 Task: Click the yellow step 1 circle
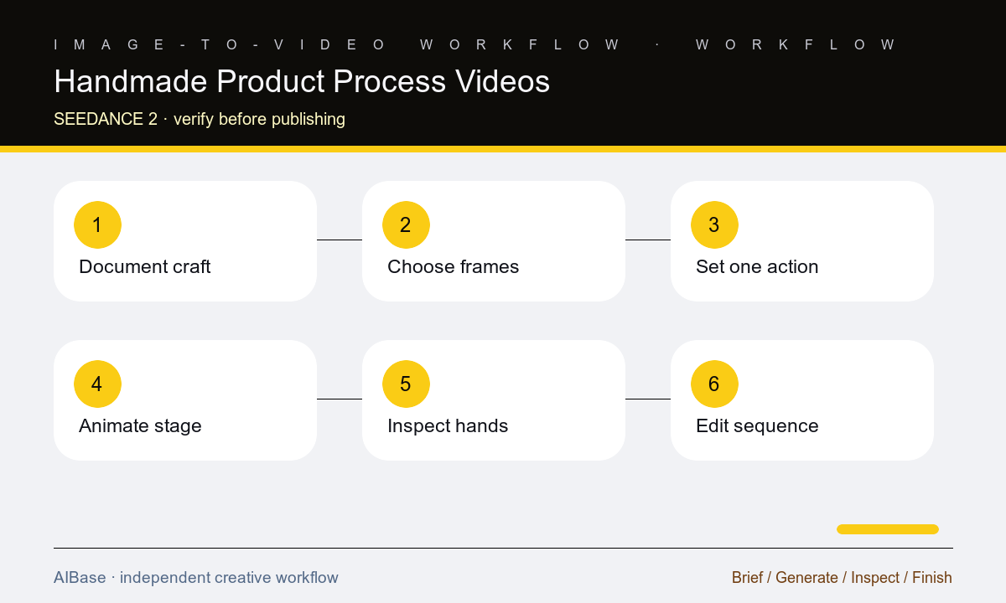(x=97, y=224)
